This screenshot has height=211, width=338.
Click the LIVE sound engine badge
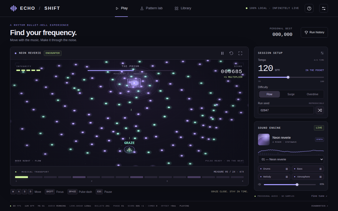[x=319, y=128]
